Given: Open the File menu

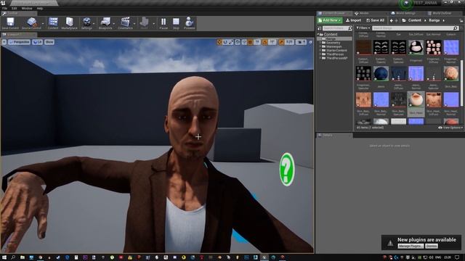Looking at the screenshot, I should point(5,8).
